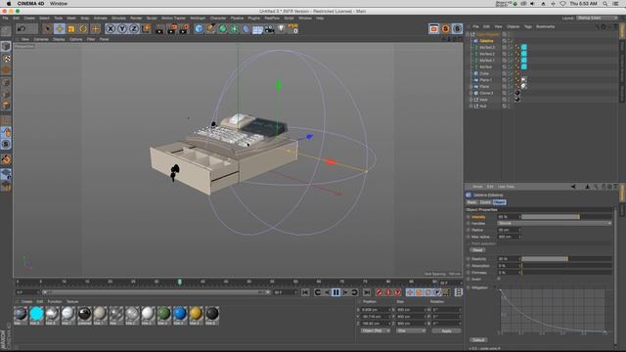Select the Cloner.2 object
Image resolution: width=626 pixels, height=352 pixels.
pos(486,93)
